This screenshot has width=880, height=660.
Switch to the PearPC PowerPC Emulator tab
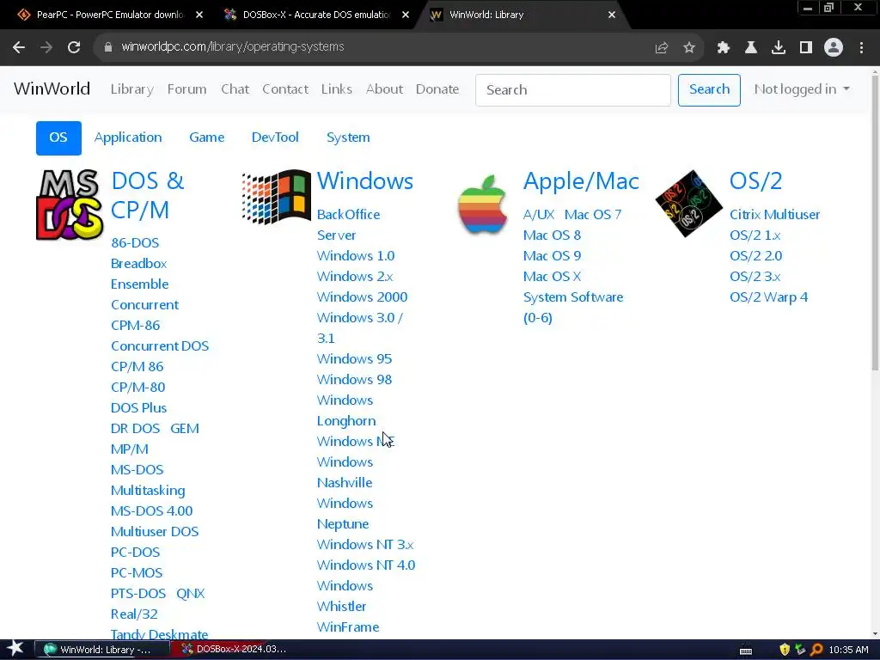(x=109, y=15)
